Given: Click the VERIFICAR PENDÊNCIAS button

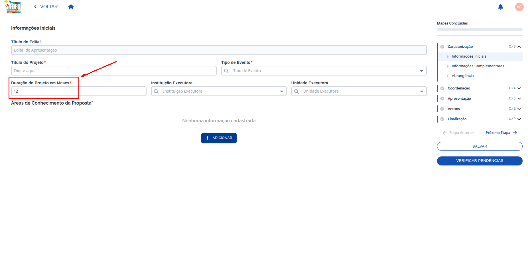Looking at the screenshot, I should click(480, 161).
